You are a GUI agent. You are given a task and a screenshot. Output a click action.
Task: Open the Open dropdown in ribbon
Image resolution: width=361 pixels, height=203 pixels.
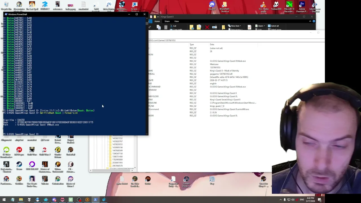[260, 26]
